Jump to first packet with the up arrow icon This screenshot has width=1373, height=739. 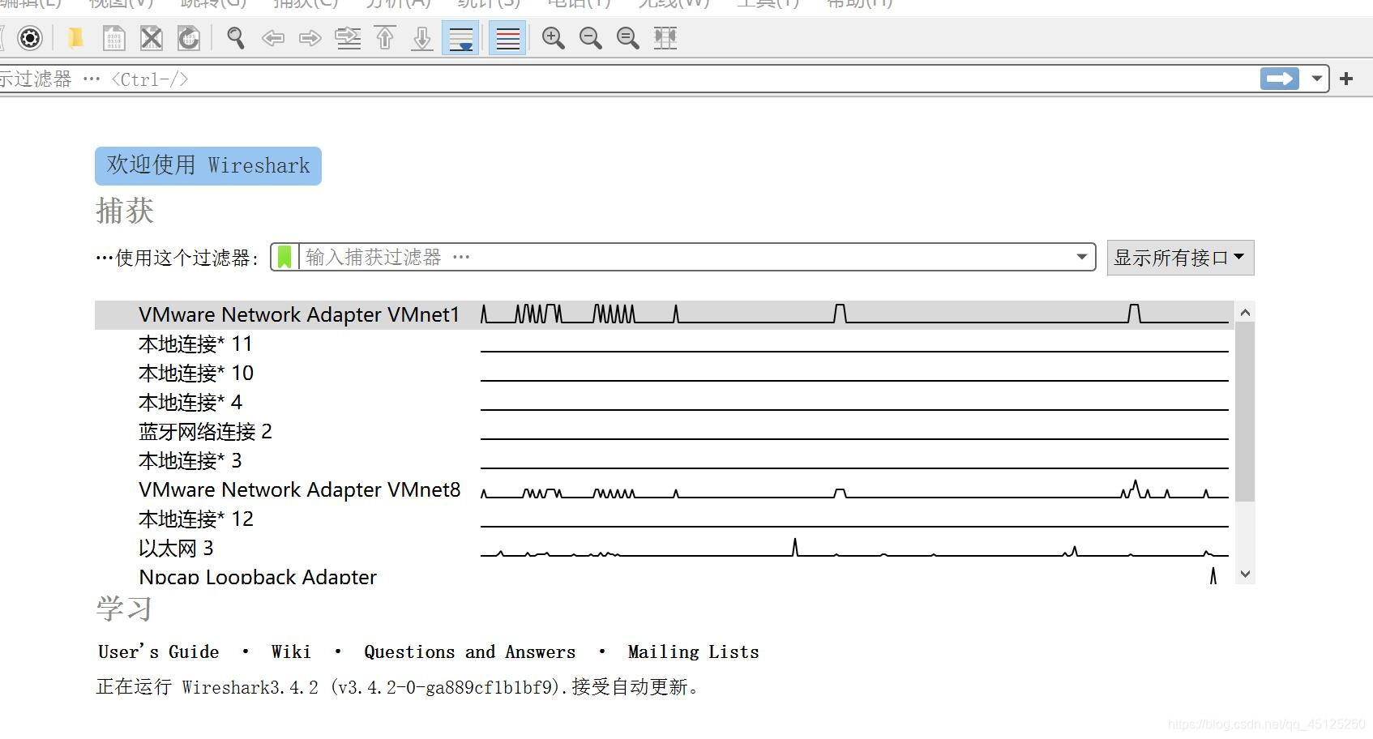click(385, 38)
